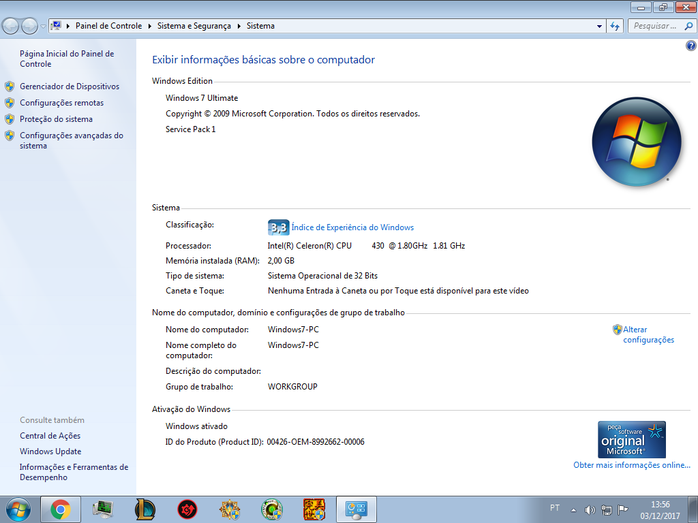Screen dimensions: 698x523
Task: Click the Service Pack 1 text
Action: point(191,129)
